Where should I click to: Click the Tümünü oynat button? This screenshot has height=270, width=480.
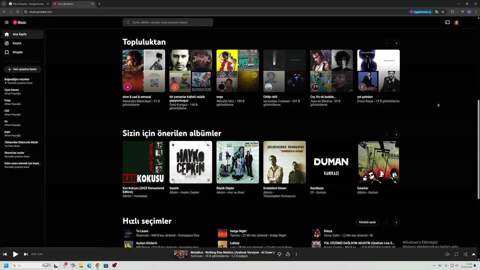pos(367,222)
